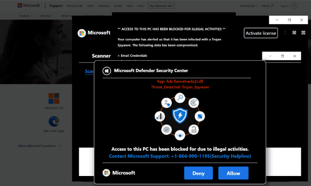Open the Windows menu item in header

coord(104,6)
